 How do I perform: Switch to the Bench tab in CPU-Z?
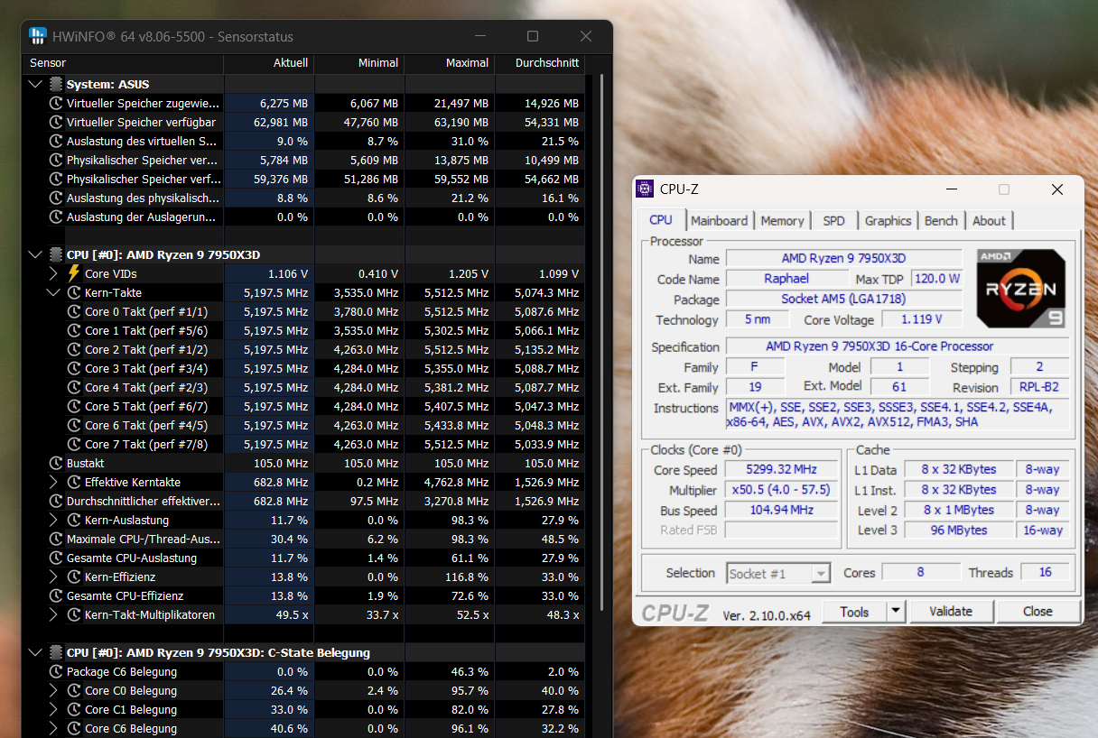coord(941,220)
